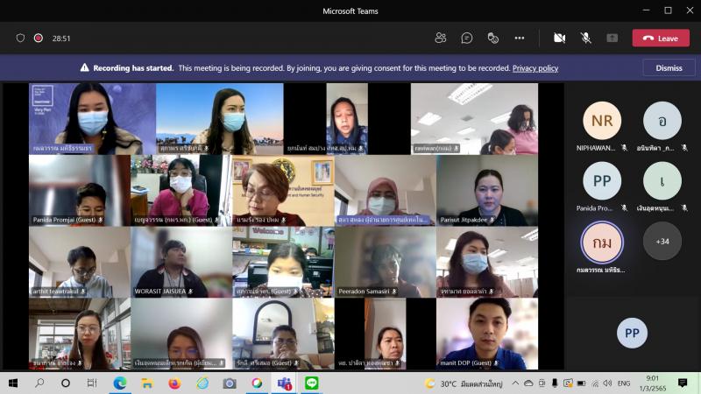Screen dimensions: 701x394
Task: Dismiss the recording notification banner
Action: (x=669, y=68)
